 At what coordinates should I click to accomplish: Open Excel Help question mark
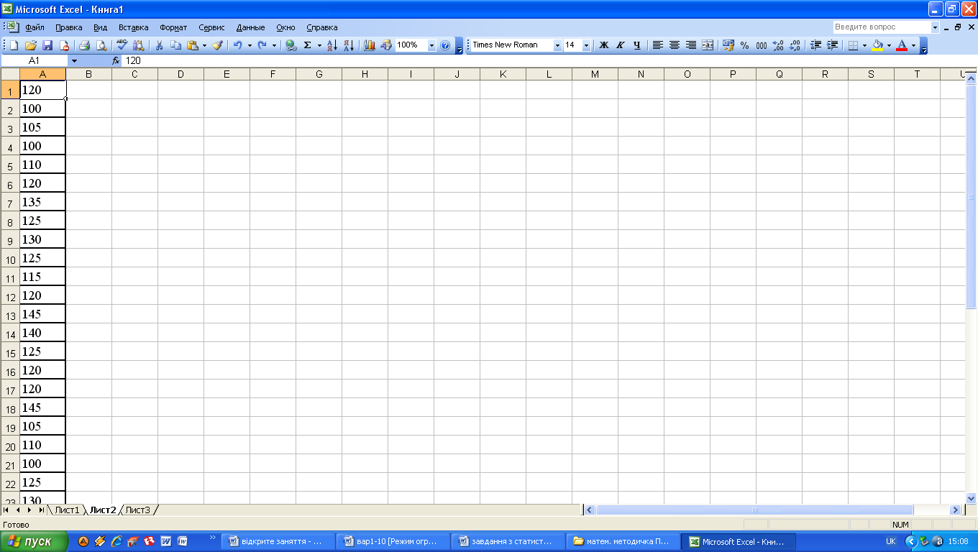(444, 45)
